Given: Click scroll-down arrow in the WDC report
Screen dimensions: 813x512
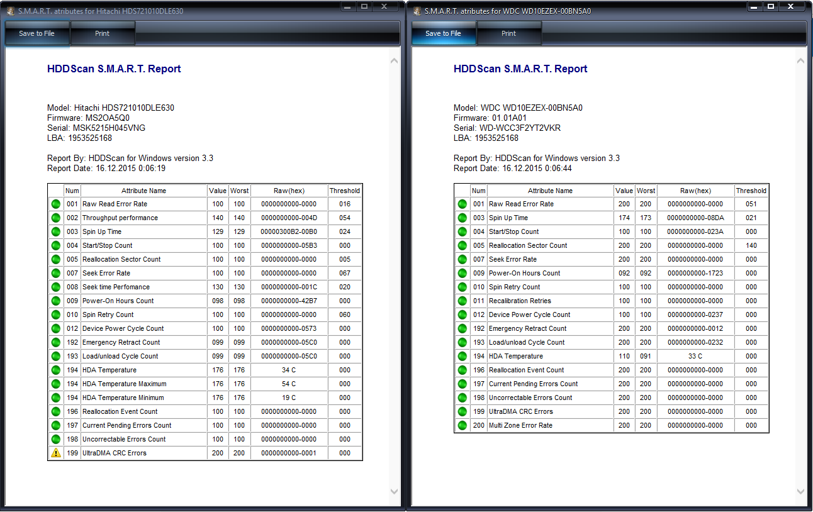Looking at the screenshot, I should click(800, 491).
